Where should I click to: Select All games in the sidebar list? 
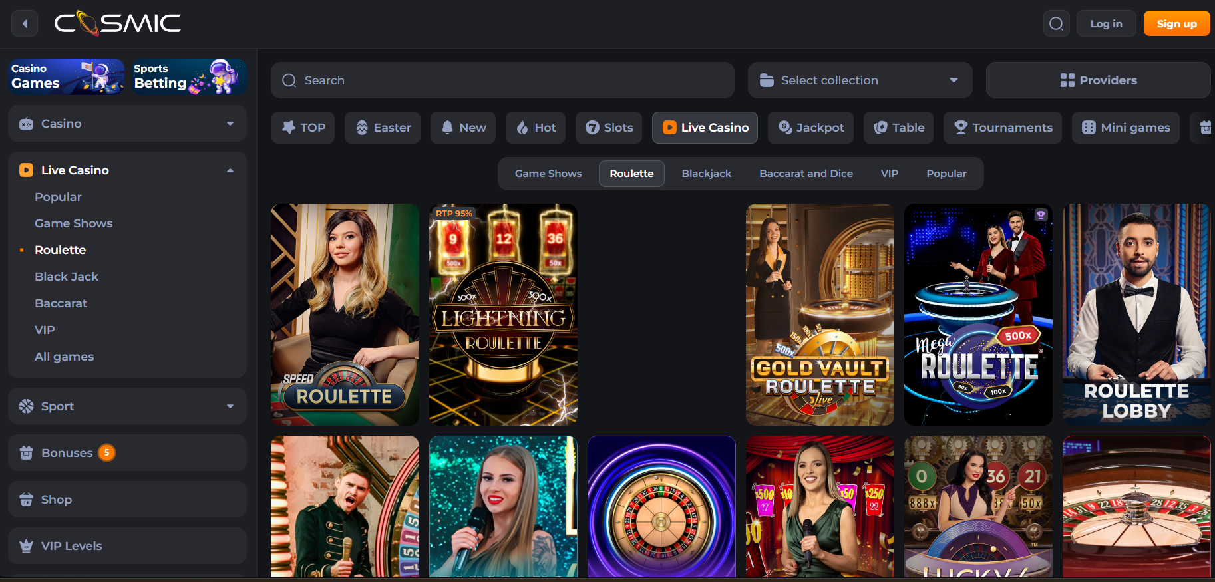[x=64, y=357]
